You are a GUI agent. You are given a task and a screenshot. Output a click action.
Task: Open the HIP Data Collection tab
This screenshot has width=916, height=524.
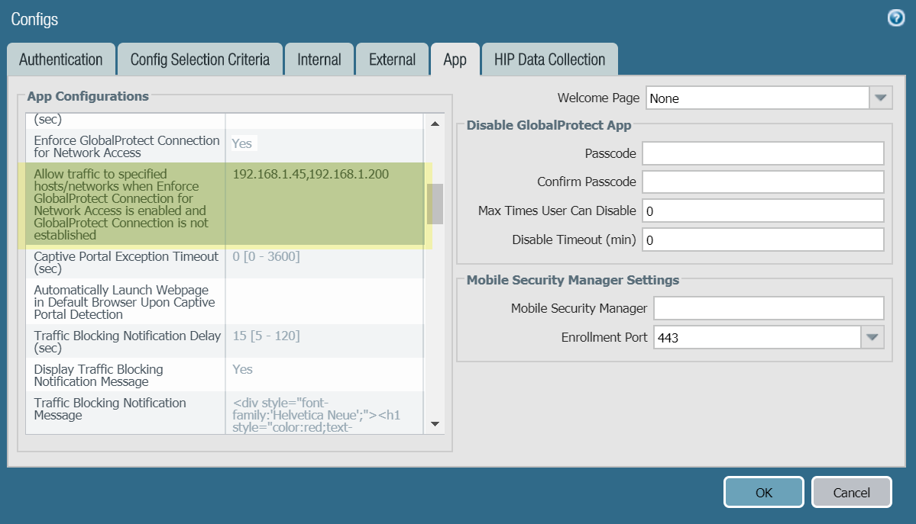tap(549, 59)
